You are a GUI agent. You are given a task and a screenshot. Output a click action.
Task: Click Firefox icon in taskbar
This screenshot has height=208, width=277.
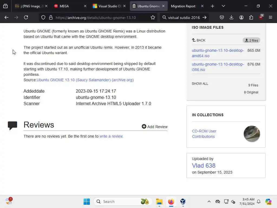point(171,201)
